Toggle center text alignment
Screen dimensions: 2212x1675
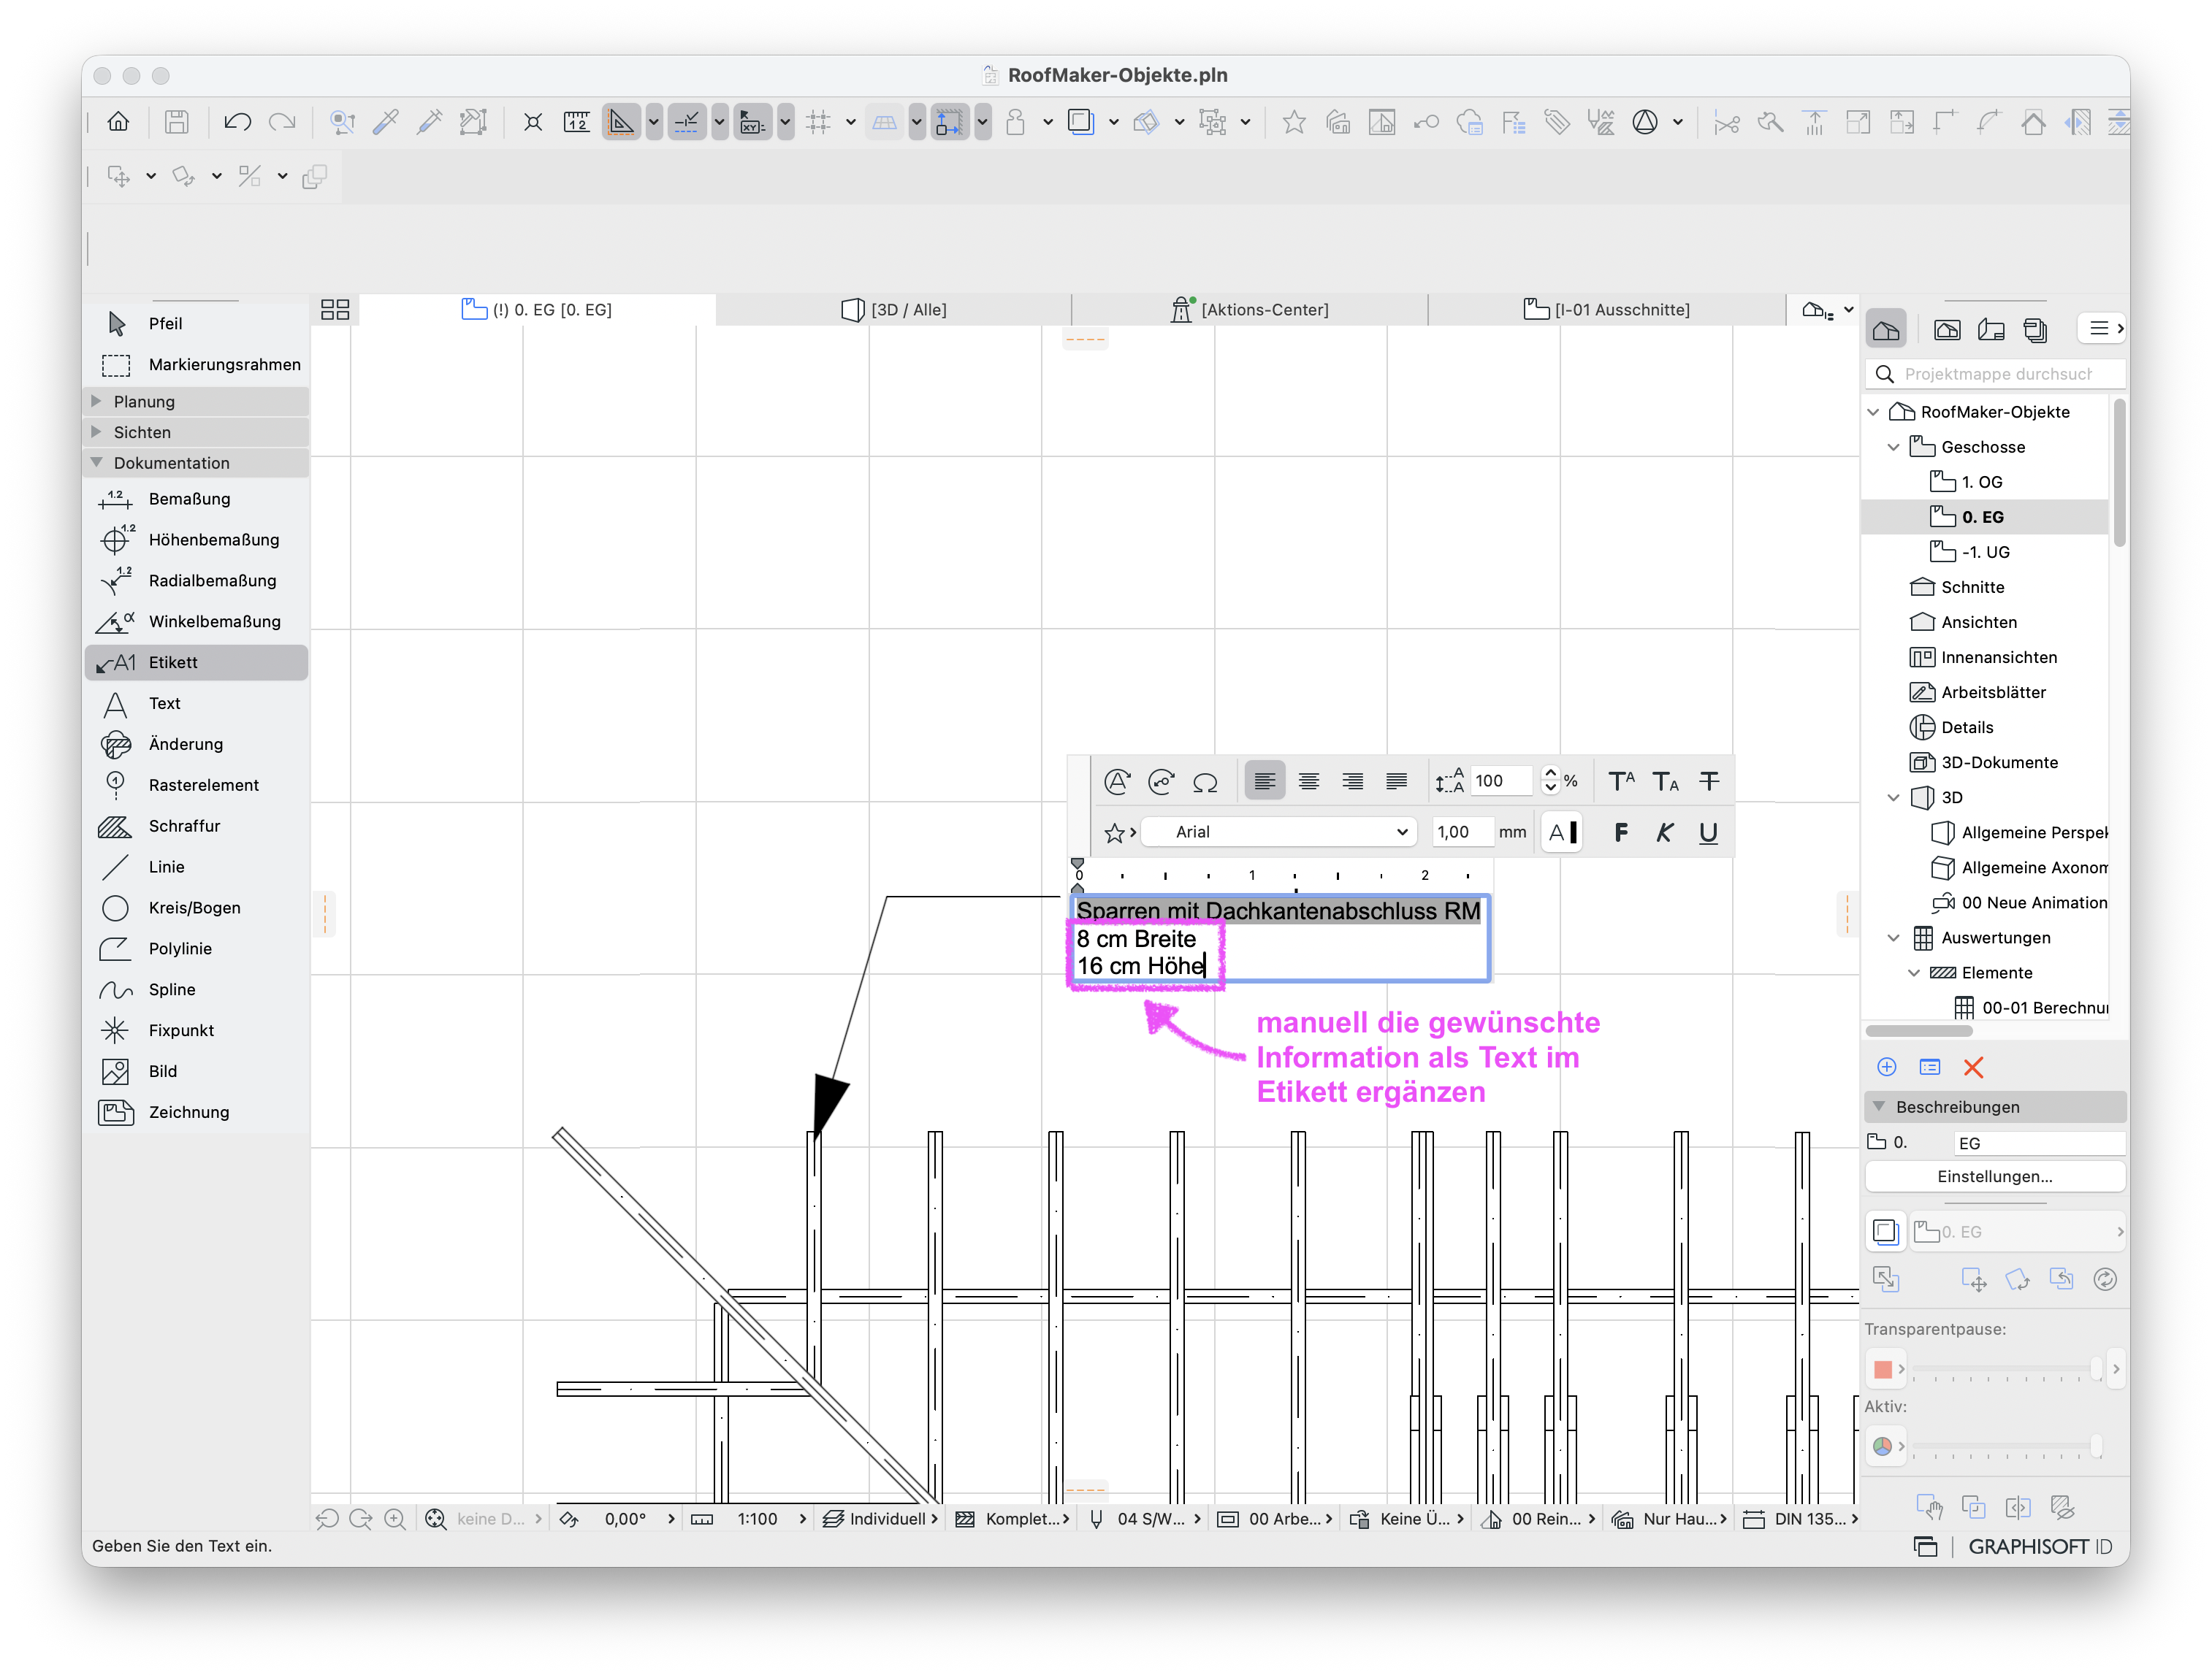click(x=1308, y=781)
